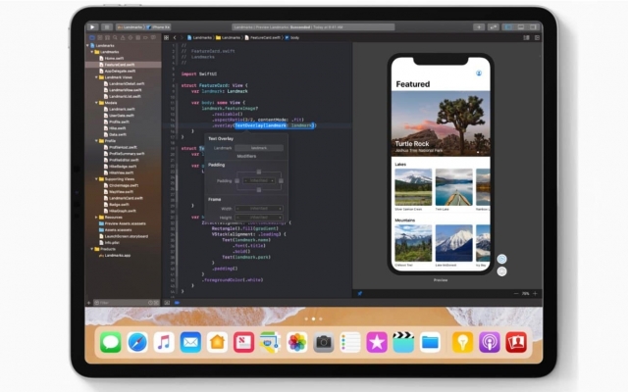Open the Library plus button in toolbar
This screenshot has height=392, width=628.
click(x=479, y=27)
